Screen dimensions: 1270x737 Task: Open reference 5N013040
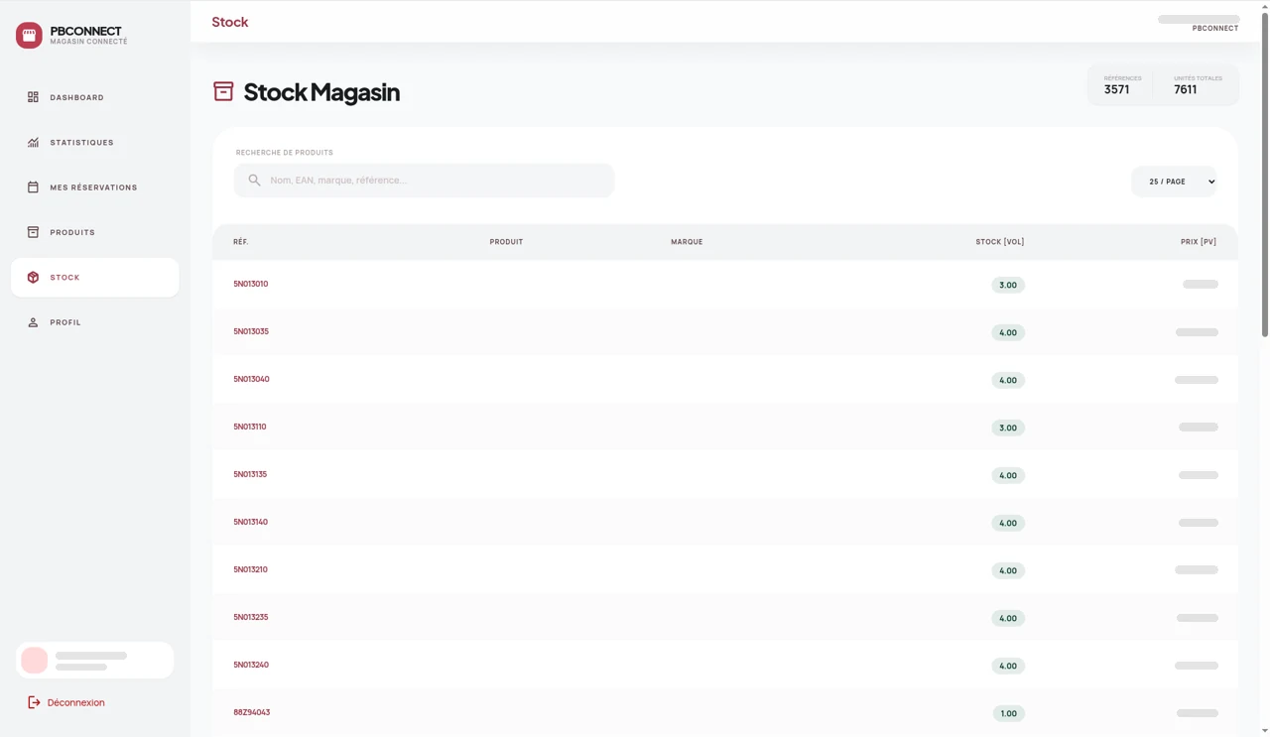click(251, 379)
